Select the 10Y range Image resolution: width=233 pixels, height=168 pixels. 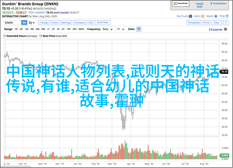click(x=68, y=29)
